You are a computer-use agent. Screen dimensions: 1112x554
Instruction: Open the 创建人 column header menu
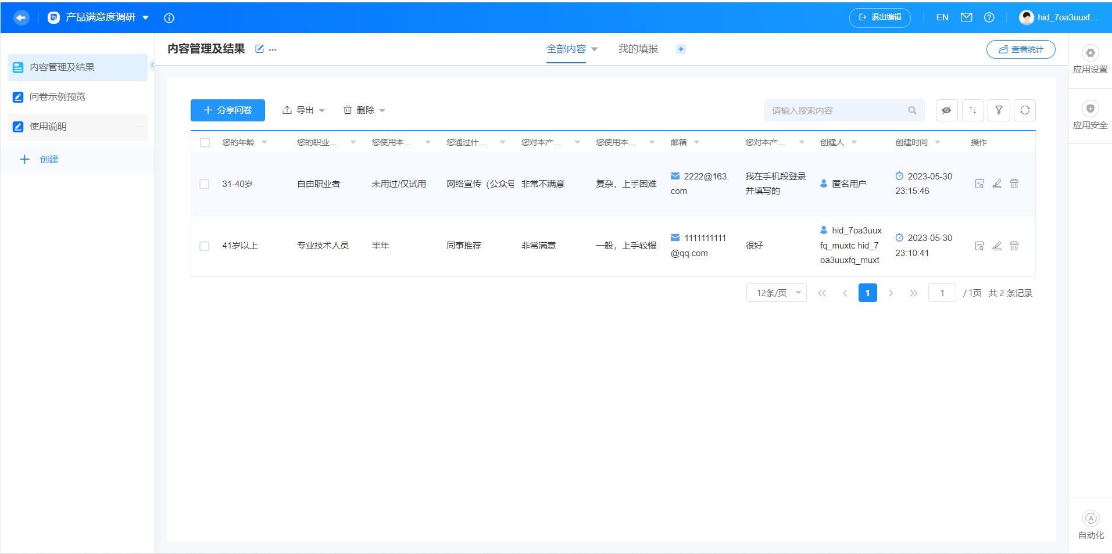[x=854, y=143]
